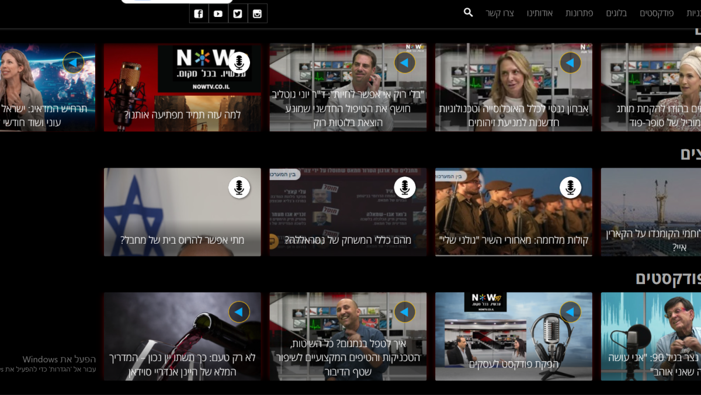701x395 pixels.
Task: Navigate to פודקסטים in the top menu
Action: [x=657, y=13]
